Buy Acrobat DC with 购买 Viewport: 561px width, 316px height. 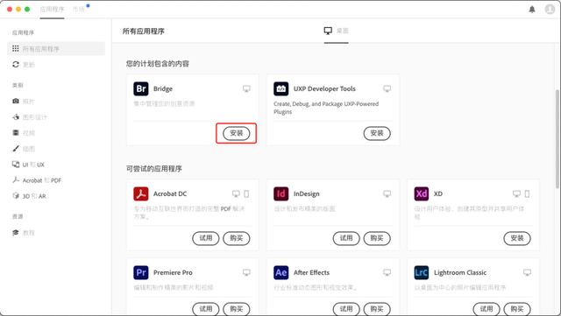[x=236, y=238]
